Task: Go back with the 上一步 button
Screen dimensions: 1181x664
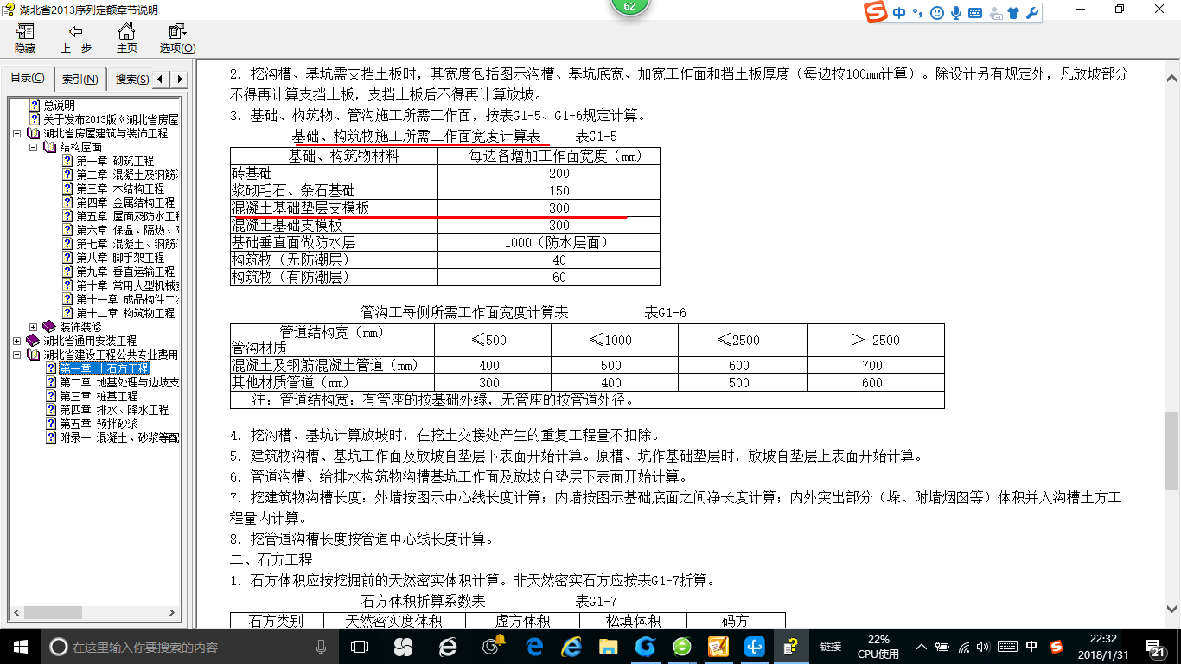Action: 76,38
